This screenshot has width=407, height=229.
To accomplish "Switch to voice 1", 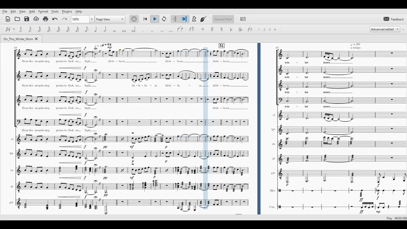I will pos(259,29).
